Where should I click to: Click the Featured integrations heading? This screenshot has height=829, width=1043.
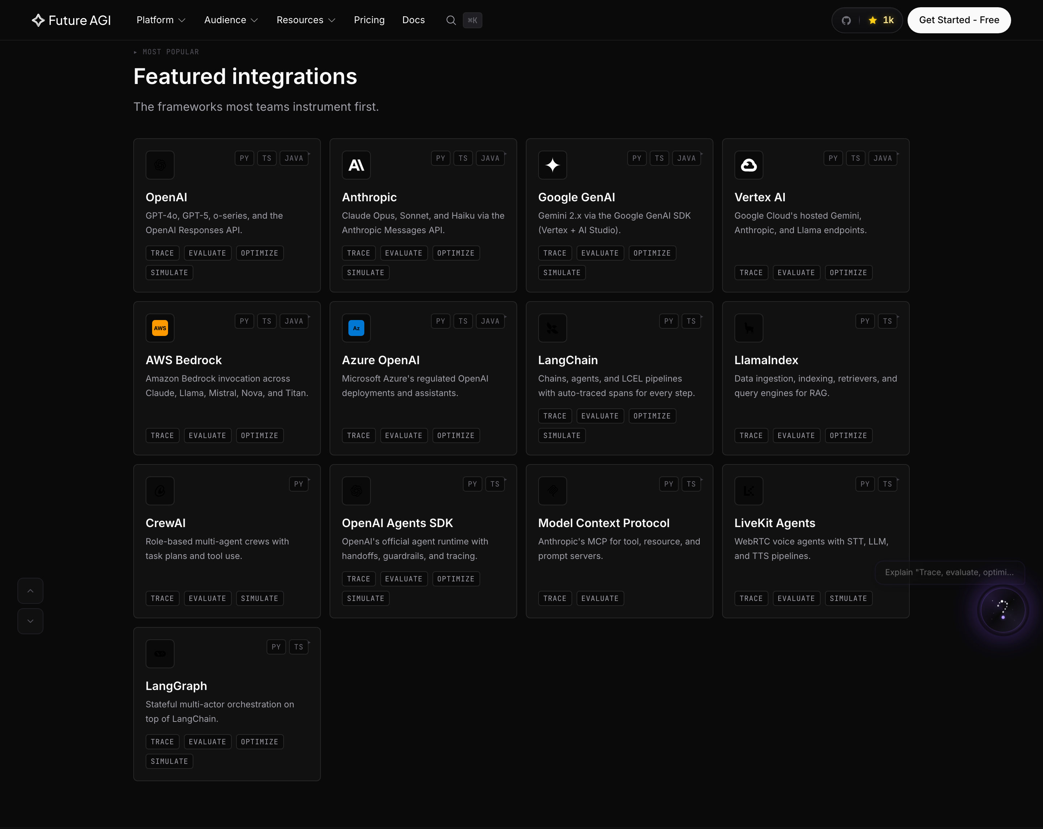click(x=245, y=76)
